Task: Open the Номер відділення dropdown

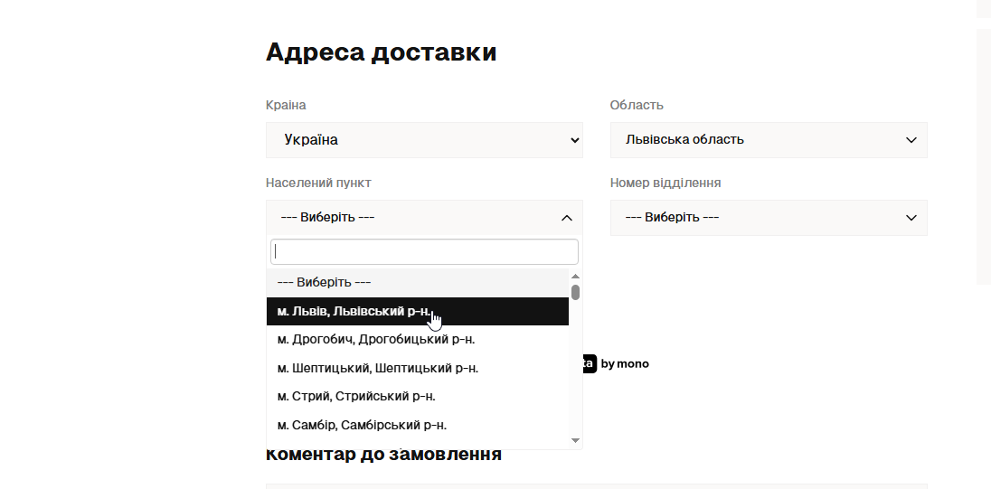Action: (768, 218)
